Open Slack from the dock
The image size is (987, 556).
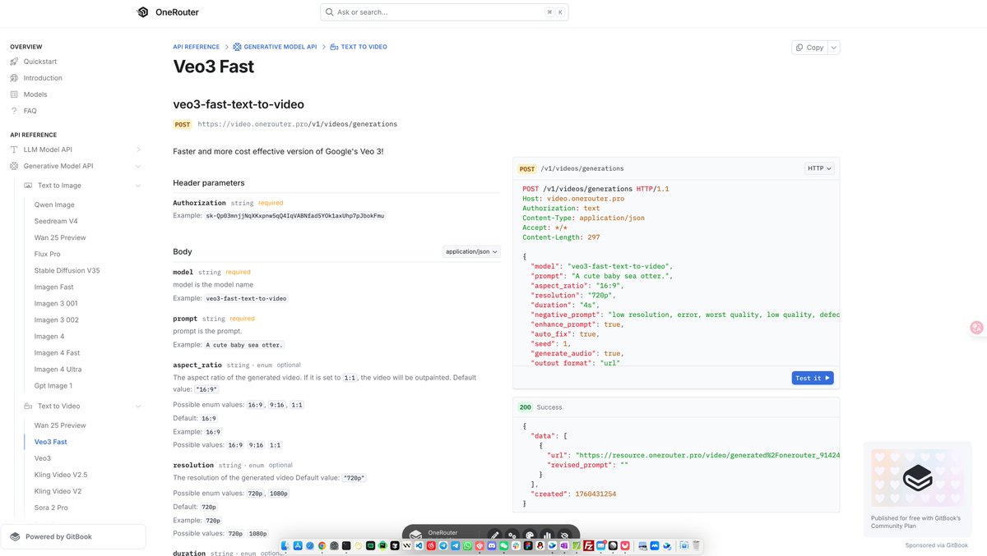coord(516,545)
